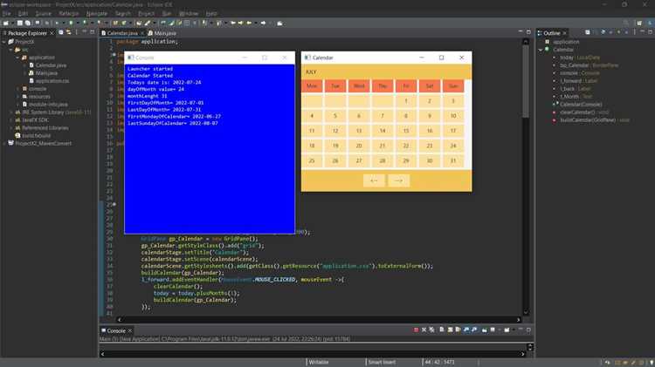
Task: Expand the JRE System Library node
Action: 11,112
